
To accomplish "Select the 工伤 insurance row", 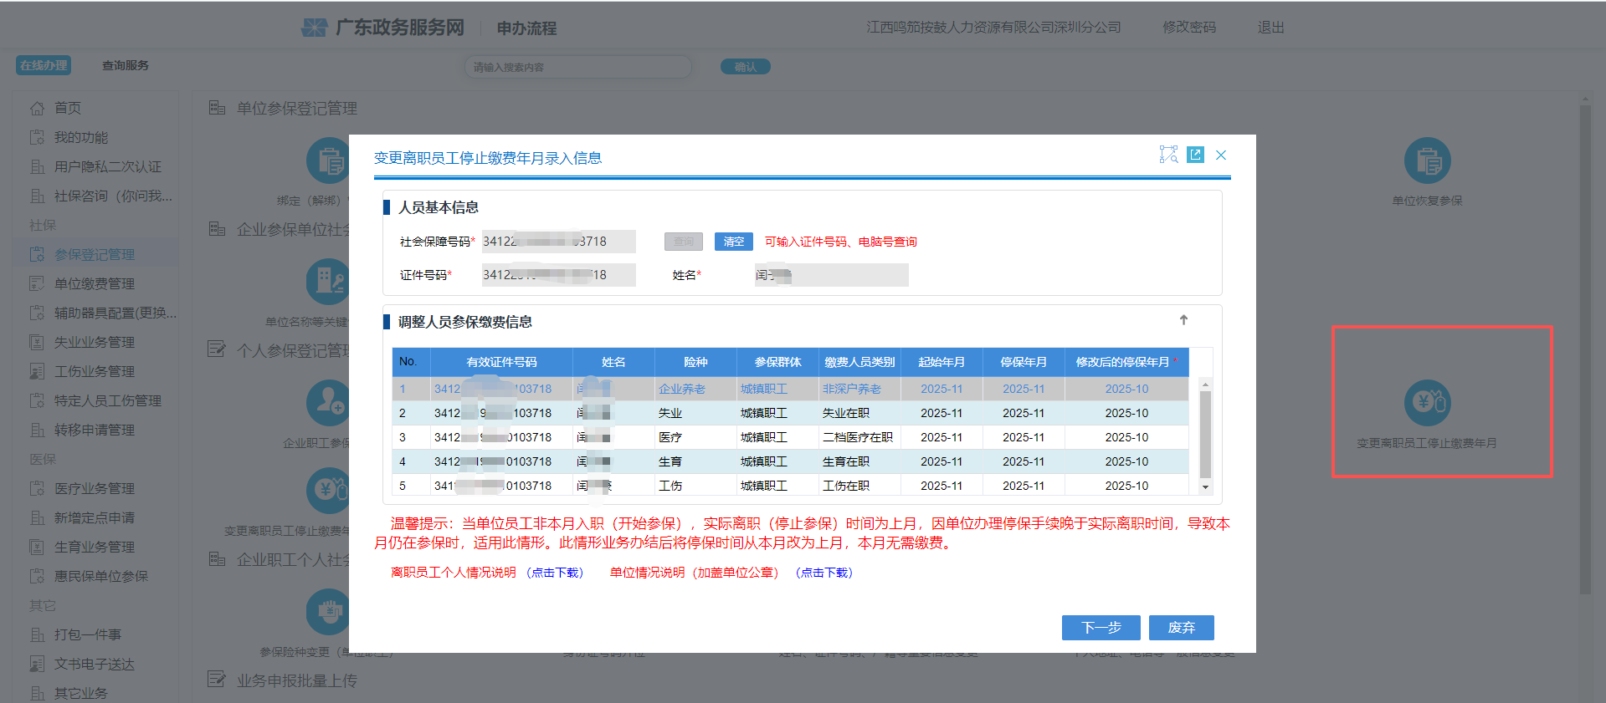I will [790, 485].
